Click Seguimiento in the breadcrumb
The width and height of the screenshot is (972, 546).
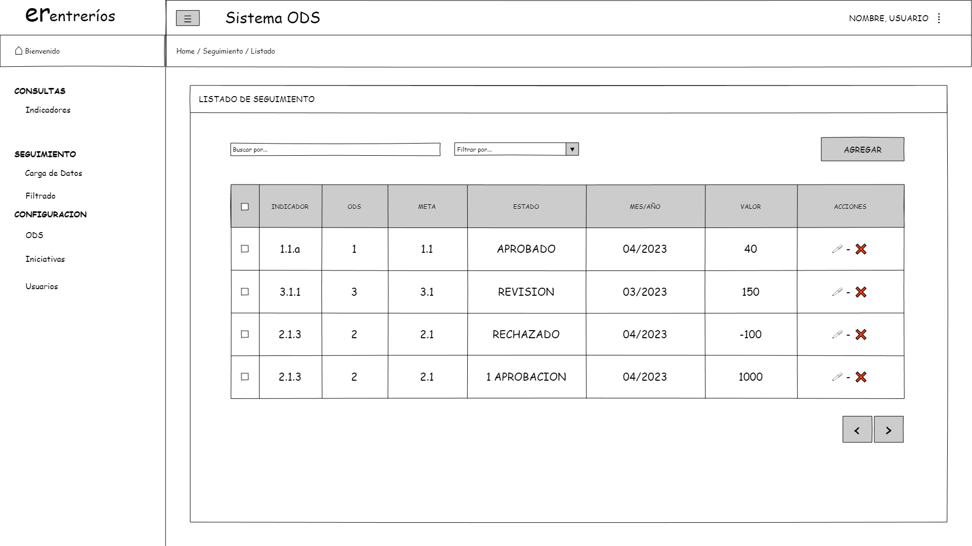[x=223, y=51]
